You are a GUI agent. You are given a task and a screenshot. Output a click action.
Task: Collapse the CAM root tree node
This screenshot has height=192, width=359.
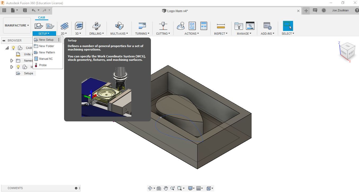pyautogui.click(x=7, y=48)
